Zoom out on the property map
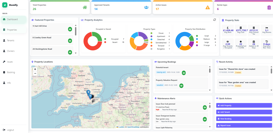The width and height of the screenshot is (273, 133). click(35, 73)
